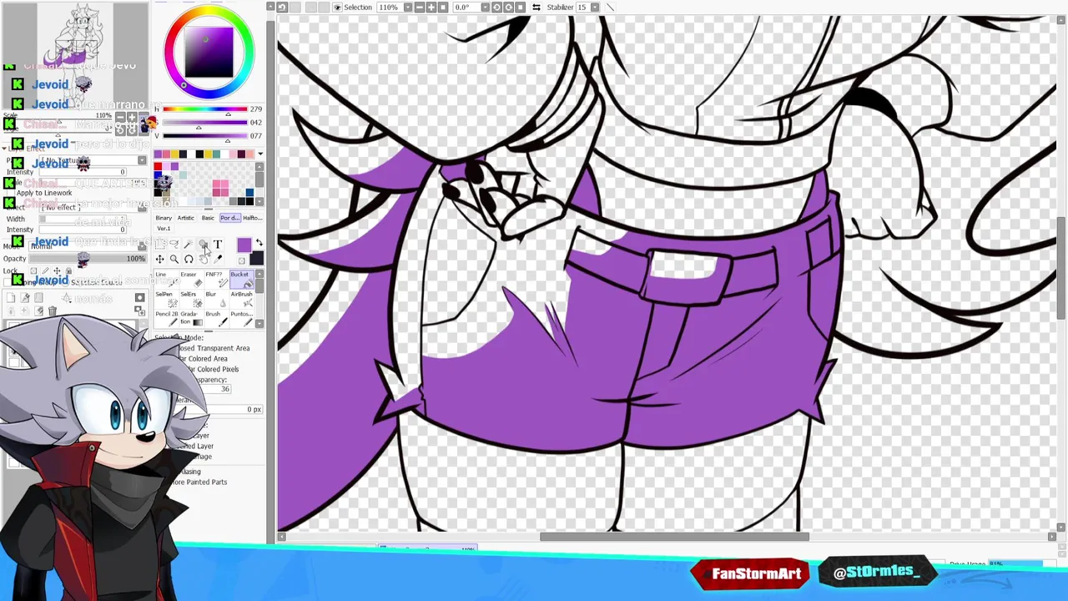Toggle Selection visibility eye

click(337, 7)
